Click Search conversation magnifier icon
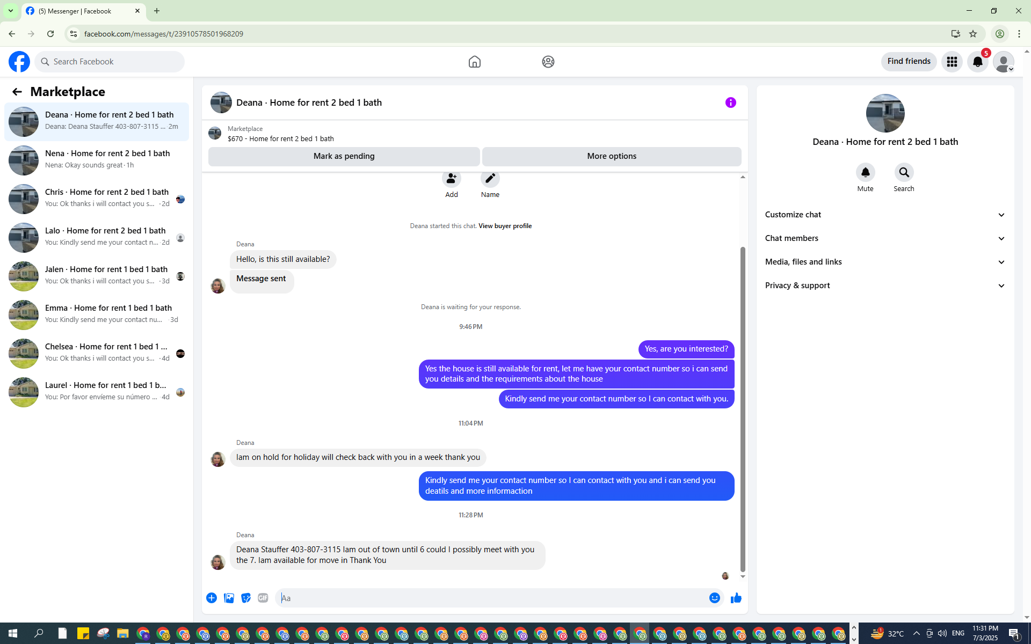Screen dimensions: 1031x644 (x=904, y=172)
